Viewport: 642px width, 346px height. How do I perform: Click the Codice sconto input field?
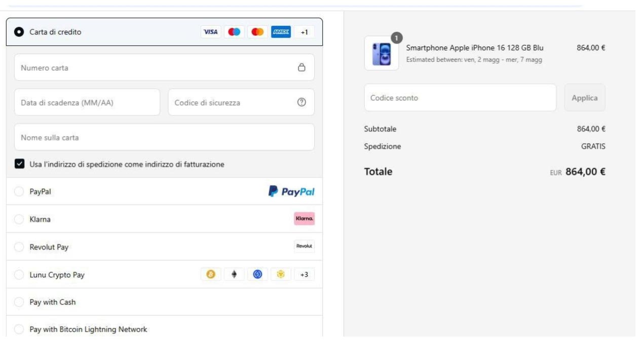(x=460, y=98)
